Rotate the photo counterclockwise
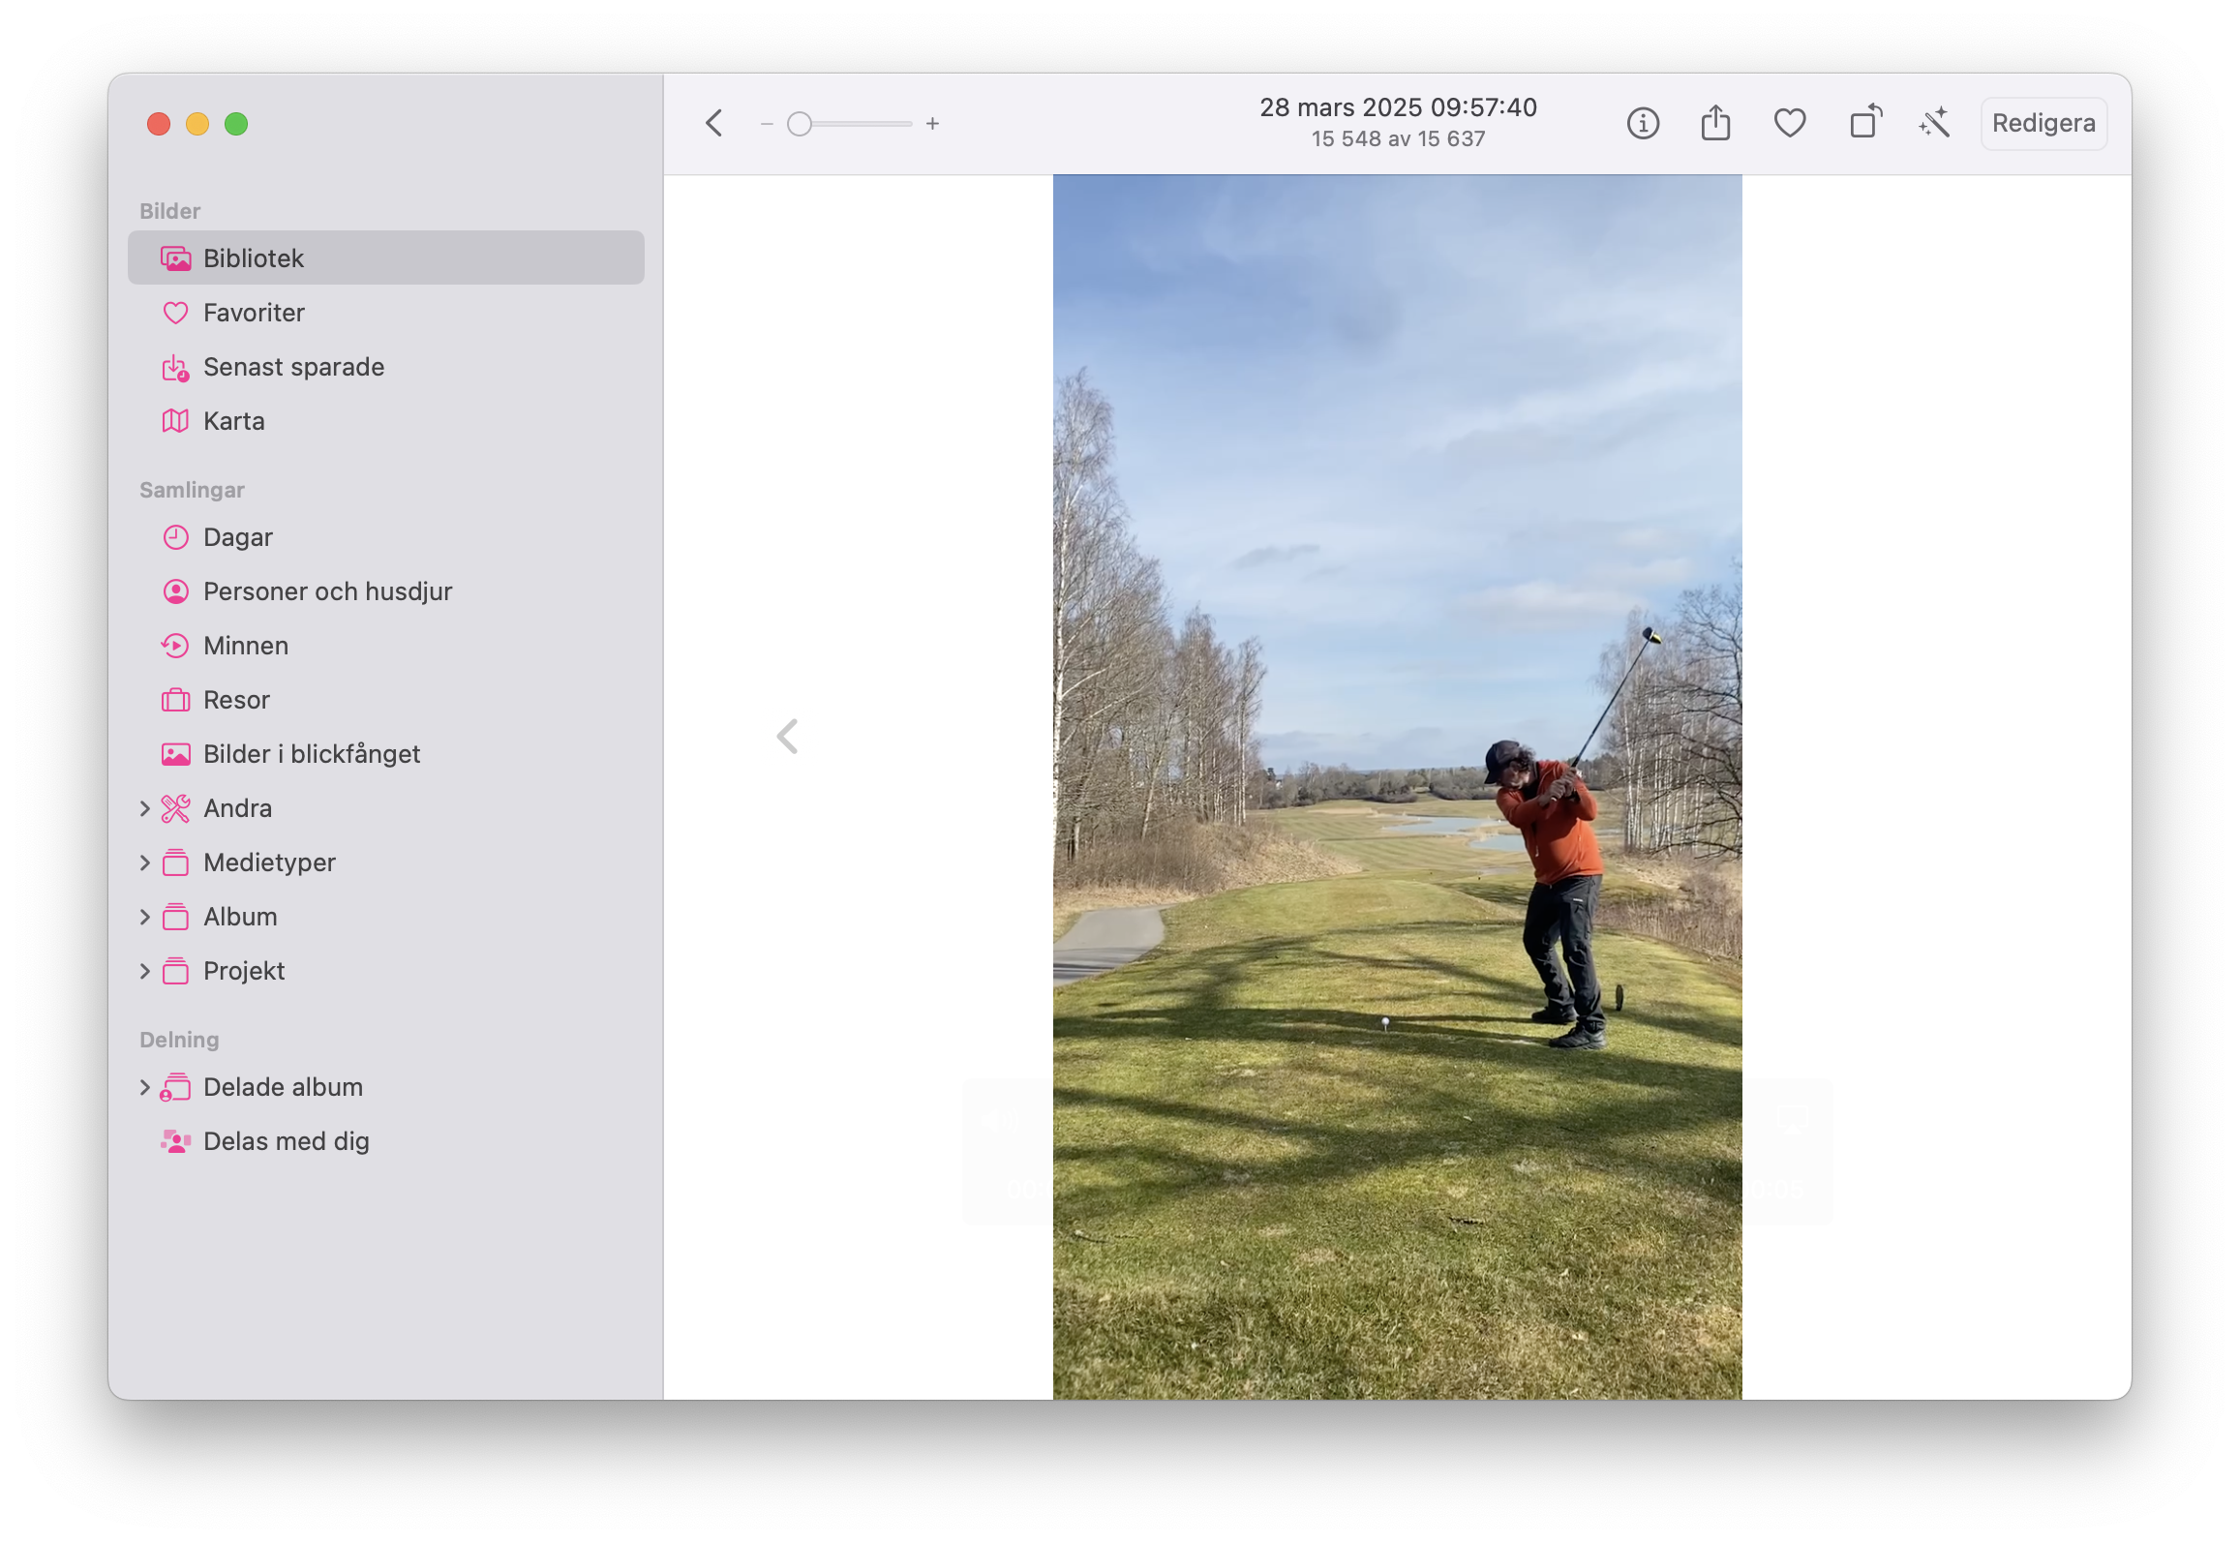Screen dimensions: 2240x1543 (x=1865, y=122)
